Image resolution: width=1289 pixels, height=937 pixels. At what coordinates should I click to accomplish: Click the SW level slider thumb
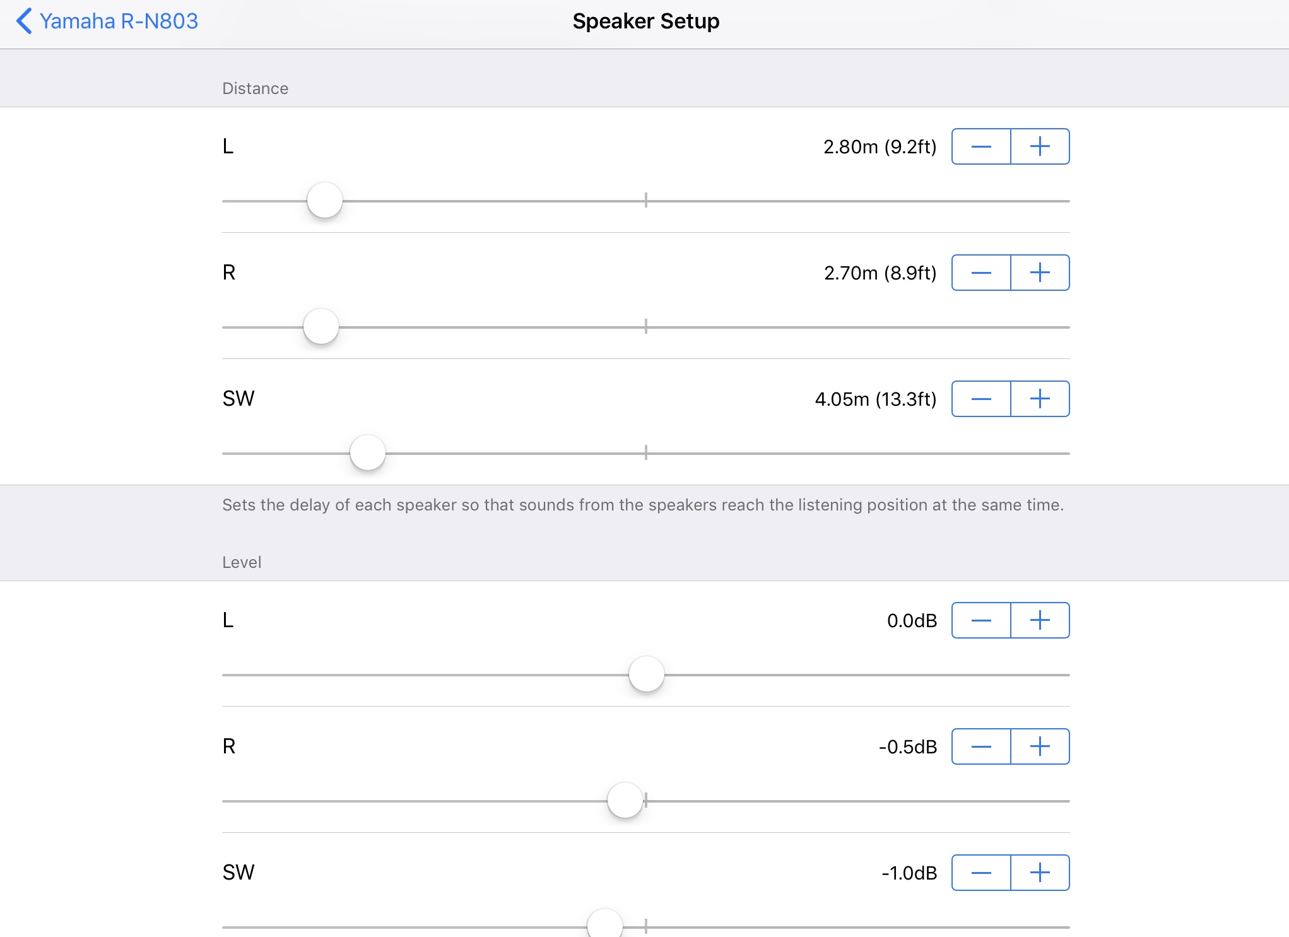[605, 926]
